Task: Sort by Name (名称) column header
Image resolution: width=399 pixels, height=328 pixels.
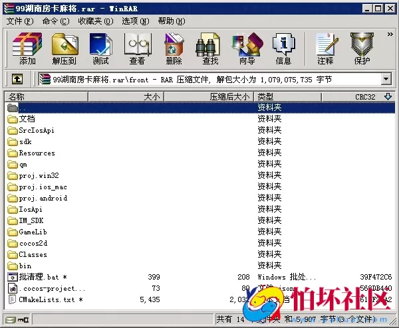Action: tap(47, 97)
